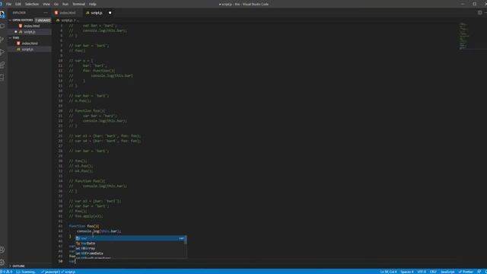Open the Run menu
Image resolution: width=487 pixels, height=274 pixels.
point(65,4)
